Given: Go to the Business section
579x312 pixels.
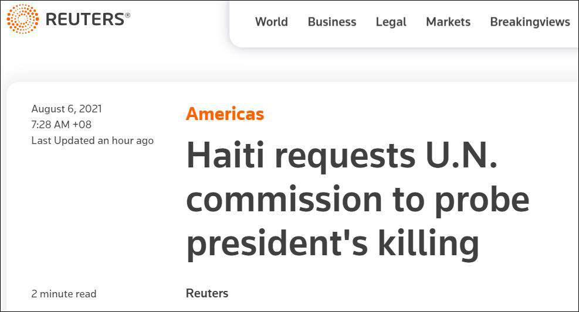Looking at the screenshot, I should 331,22.
